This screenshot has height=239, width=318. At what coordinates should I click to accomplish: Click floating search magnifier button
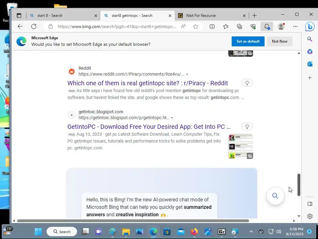(275, 196)
